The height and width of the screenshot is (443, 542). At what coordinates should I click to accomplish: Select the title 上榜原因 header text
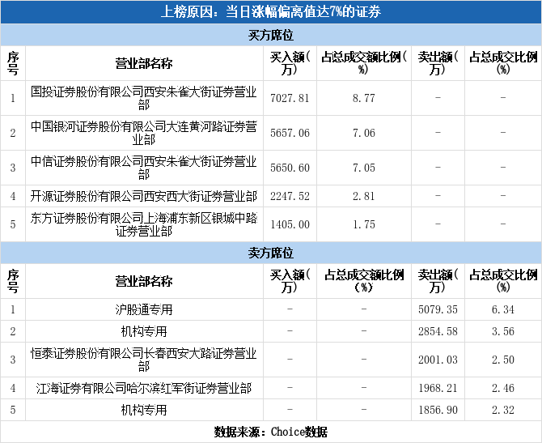click(x=271, y=12)
